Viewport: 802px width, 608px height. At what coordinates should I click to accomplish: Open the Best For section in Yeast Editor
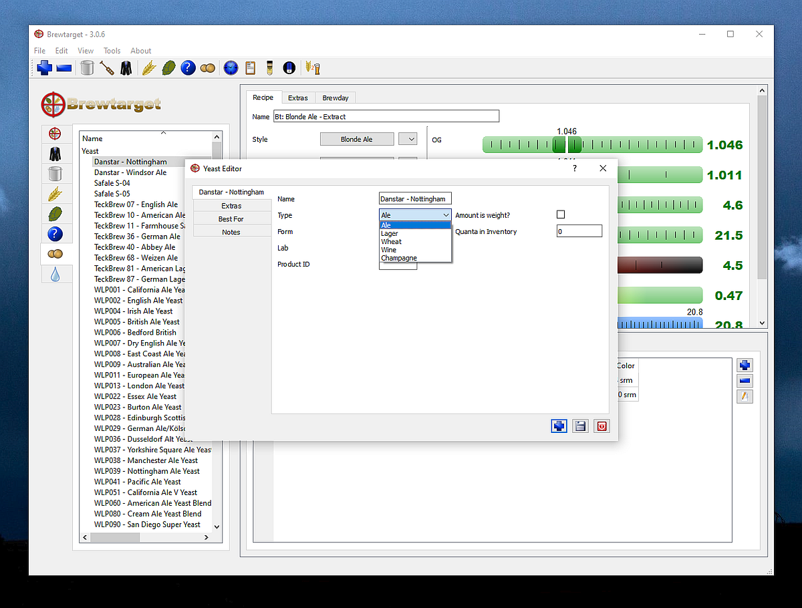[x=232, y=219]
